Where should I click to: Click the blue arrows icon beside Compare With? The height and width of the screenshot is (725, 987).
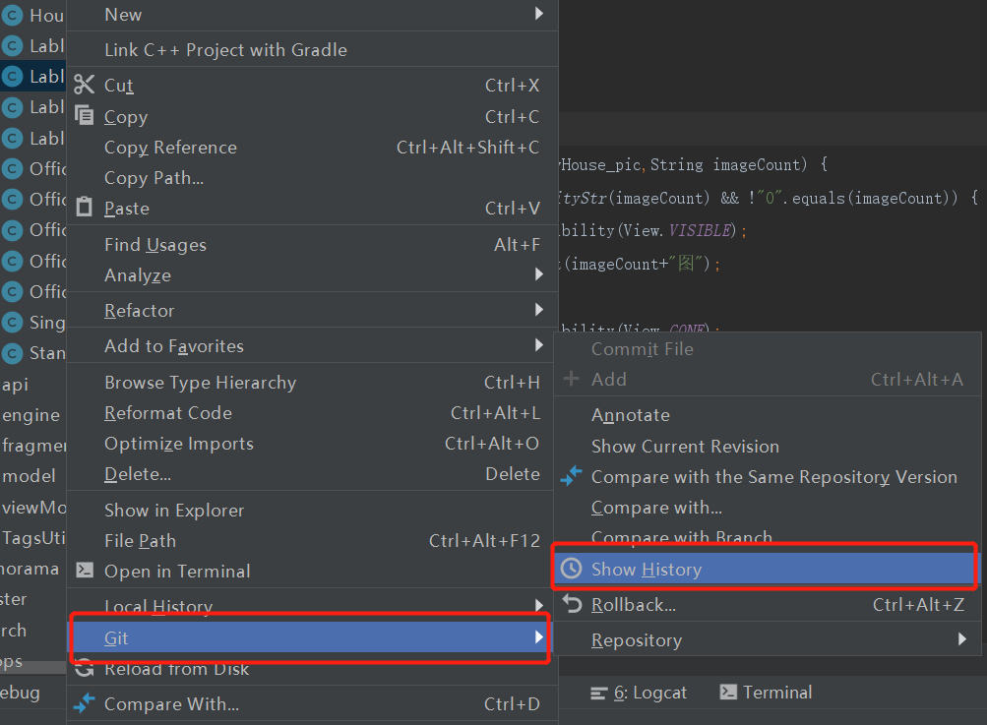(x=86, y=703)
